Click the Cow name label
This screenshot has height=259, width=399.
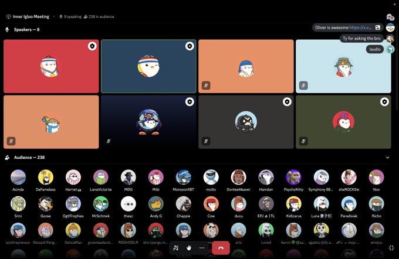(211, 216)
